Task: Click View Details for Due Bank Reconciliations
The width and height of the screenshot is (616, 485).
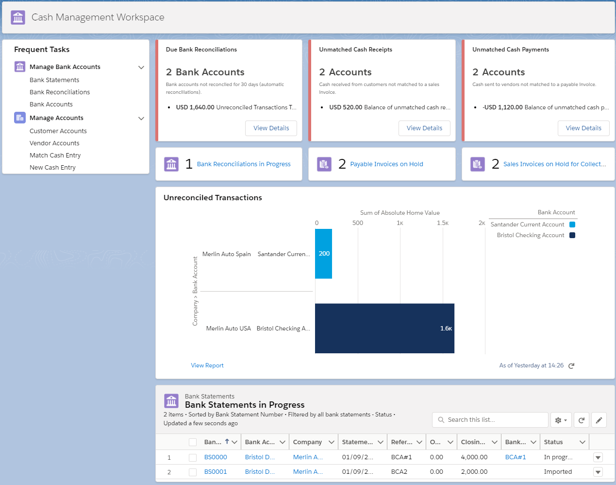Action: [x=271, y=128]
